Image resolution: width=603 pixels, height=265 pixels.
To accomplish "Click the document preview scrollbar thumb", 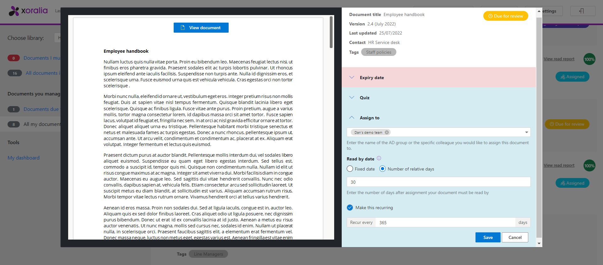I will (331, 32).
